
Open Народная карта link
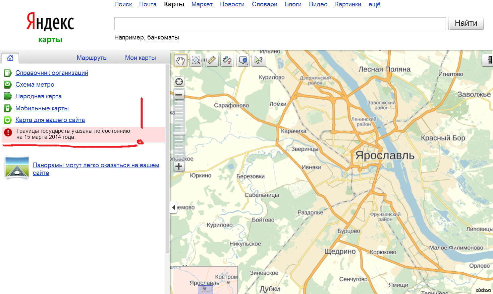pos(39,96)
